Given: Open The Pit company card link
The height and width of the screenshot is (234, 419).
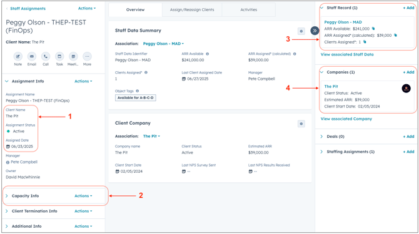Looking at the screenshot, I should point(331,87).
